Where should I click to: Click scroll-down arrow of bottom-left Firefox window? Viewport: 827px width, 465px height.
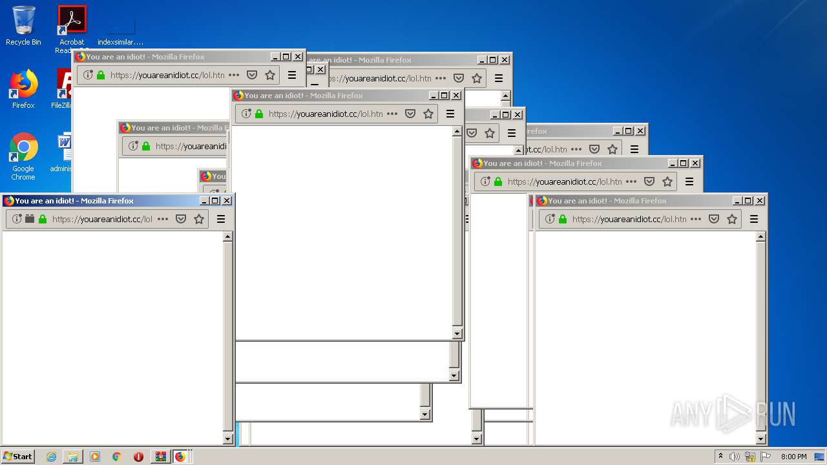[x=227, y=439]
